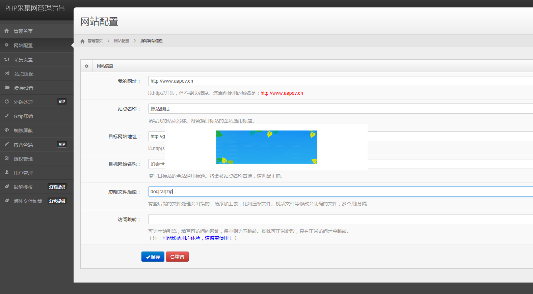Click the blue 保存 button
533x294 pixels.
[153, 257]
